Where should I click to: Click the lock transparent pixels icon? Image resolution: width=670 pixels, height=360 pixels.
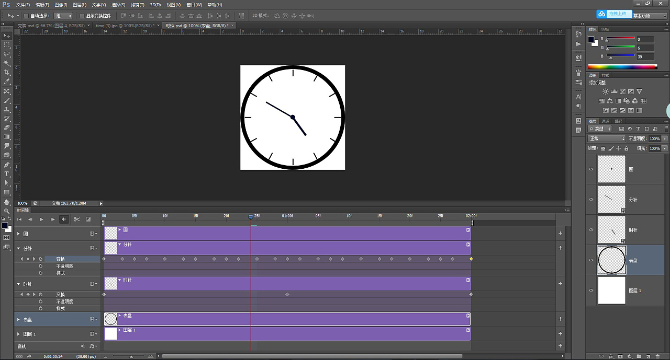click(603, 149)
